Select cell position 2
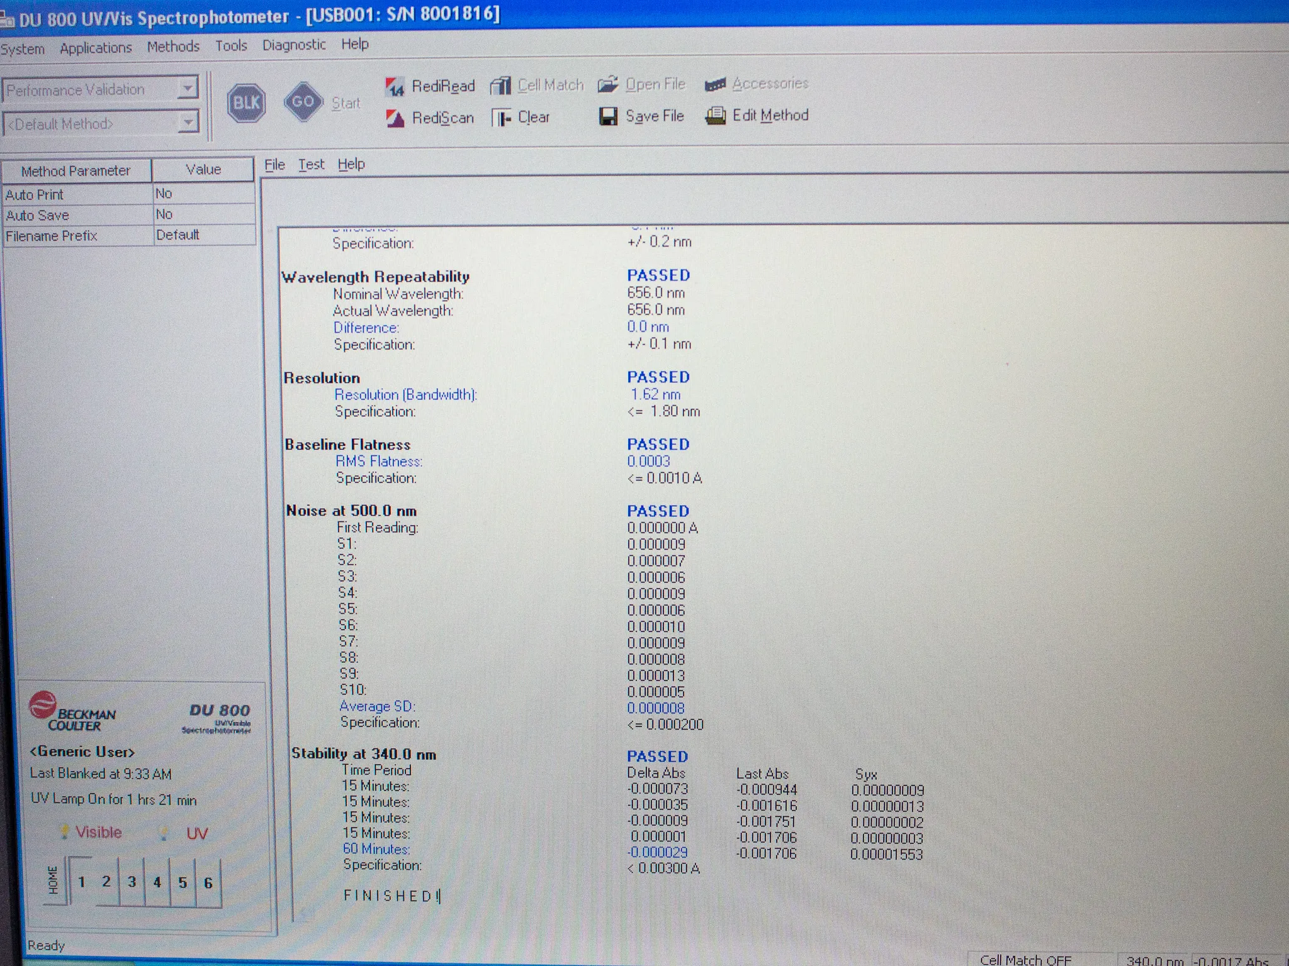 click(x=106, y=882)
